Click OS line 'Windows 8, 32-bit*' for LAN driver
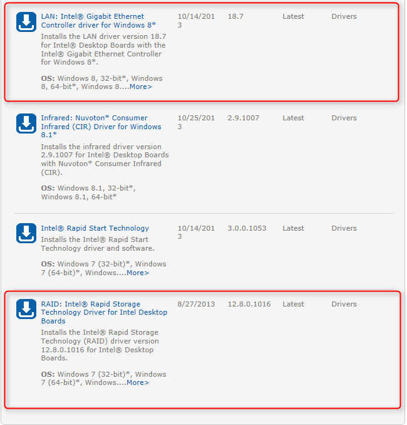The height and width of the screenshot is (425, 407). tap(102, 83)
